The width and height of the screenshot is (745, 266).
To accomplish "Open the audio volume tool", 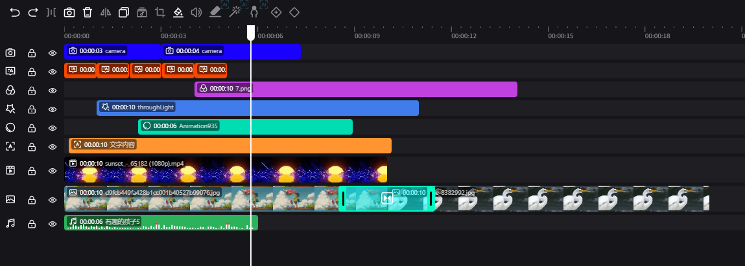I will click(196, 12).
